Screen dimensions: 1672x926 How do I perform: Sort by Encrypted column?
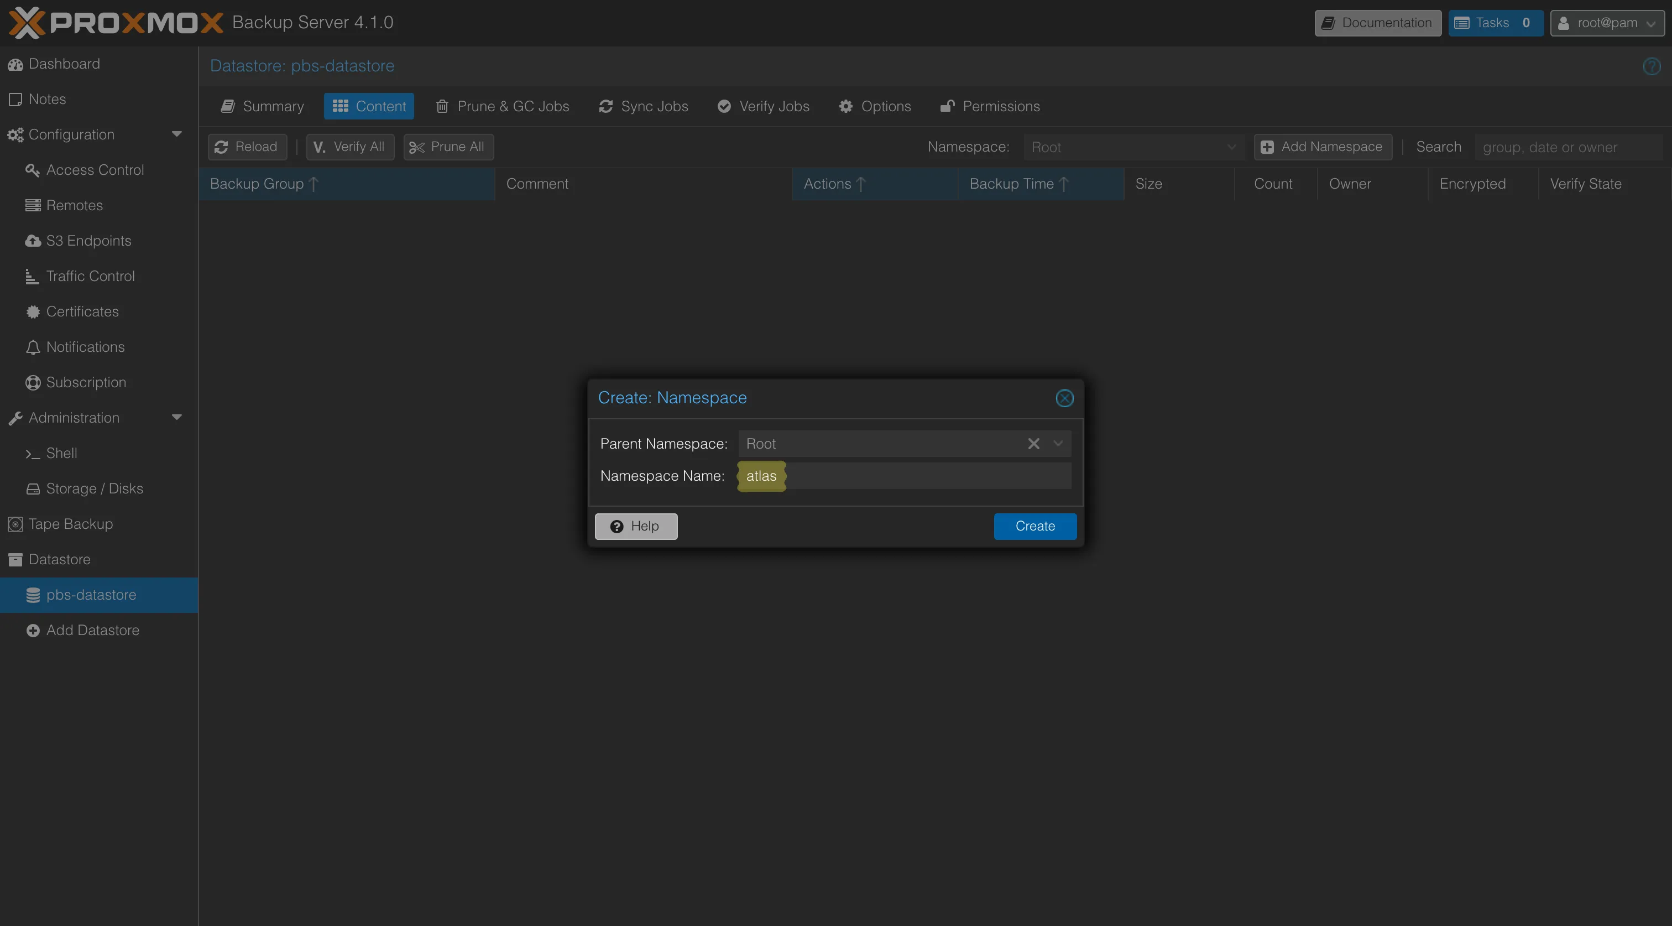click(x=1482, y=184)
